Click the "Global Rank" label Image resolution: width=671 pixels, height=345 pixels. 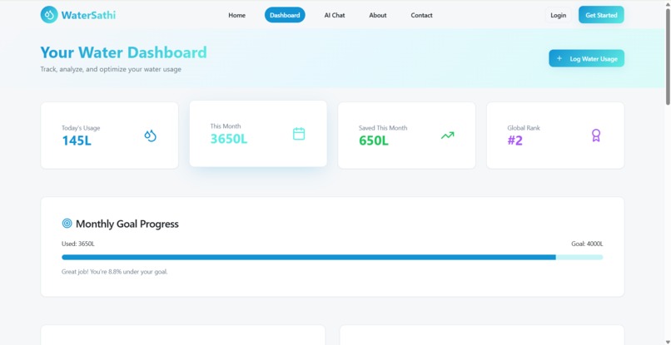point(524,128)
